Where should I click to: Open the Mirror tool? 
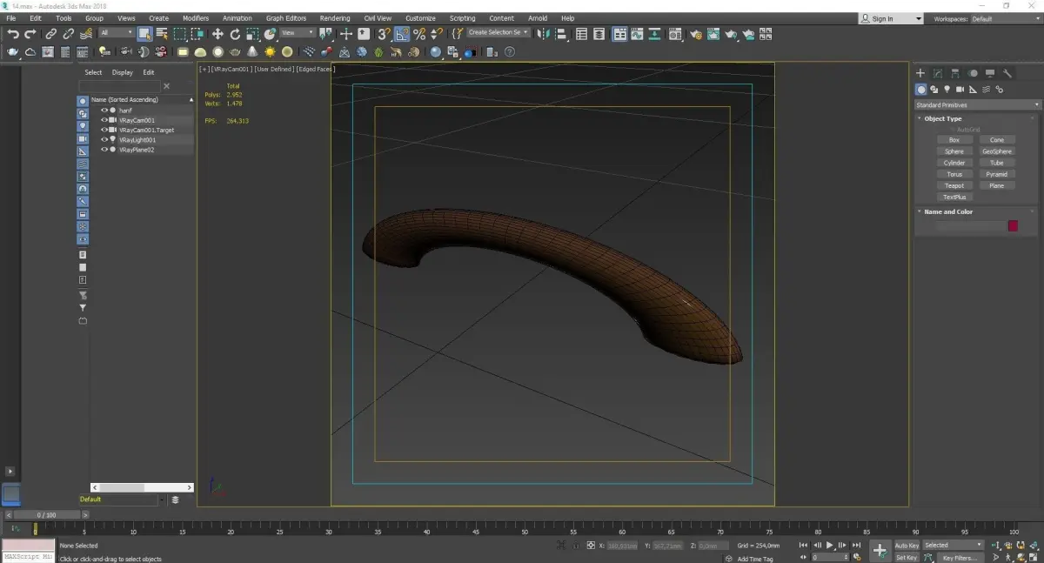[x=543, y=34]
